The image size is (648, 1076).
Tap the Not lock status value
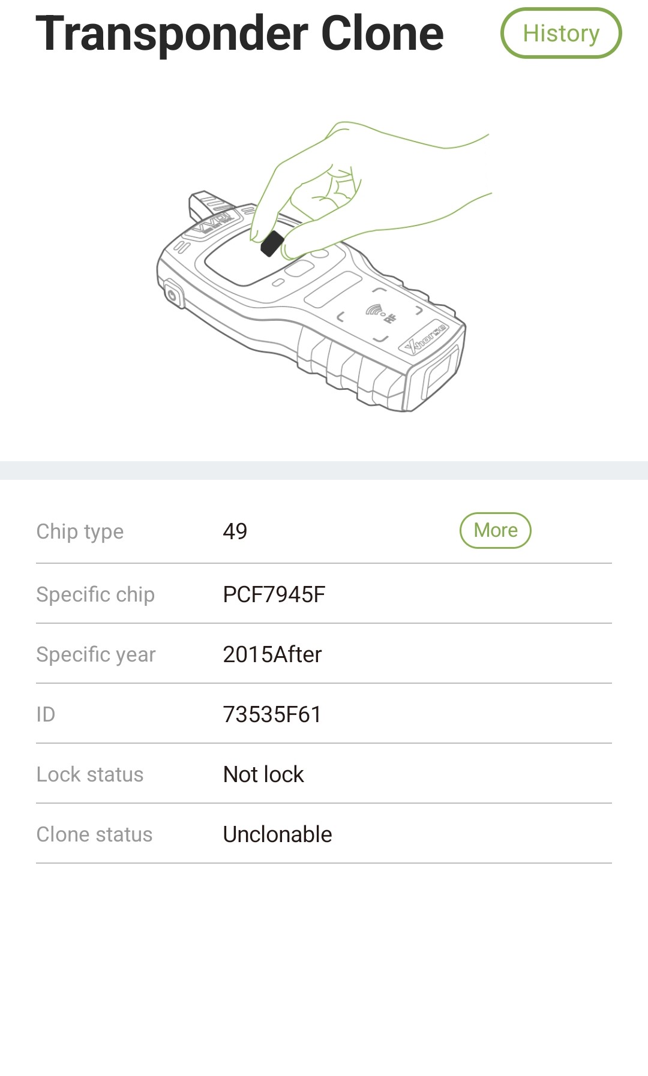[263, 774]
